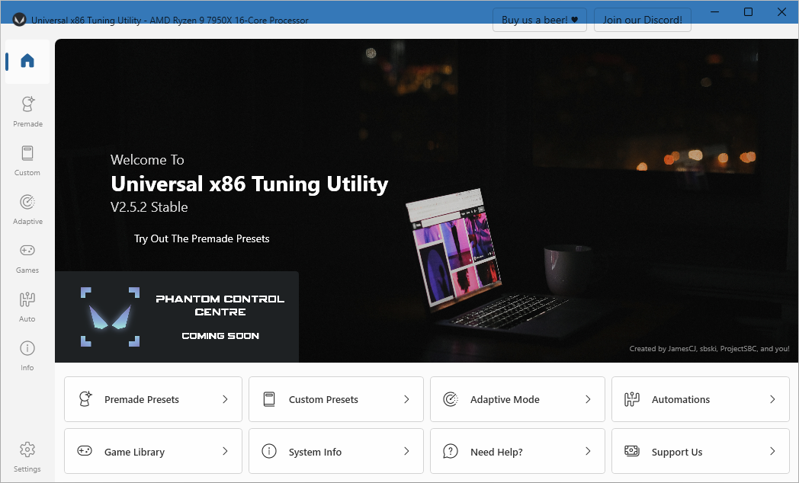
Task: Click the window title bar text
Action: [170, 21]
